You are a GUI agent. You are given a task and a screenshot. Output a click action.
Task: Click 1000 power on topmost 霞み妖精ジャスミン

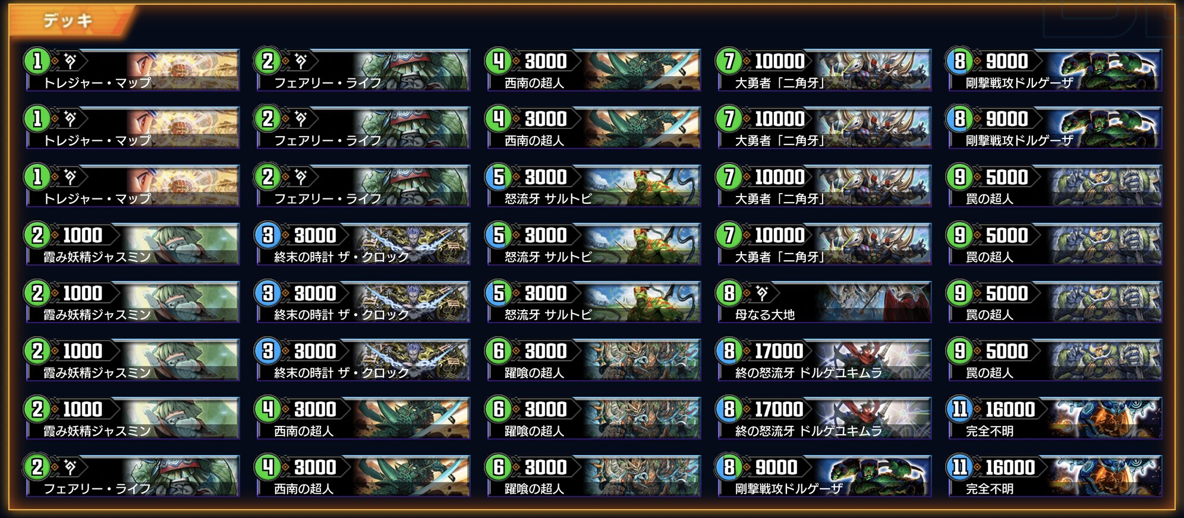(83, 235)
